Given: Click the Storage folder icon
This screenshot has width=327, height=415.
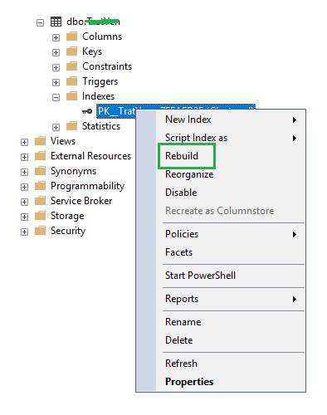Looking at the screenshot, I should click(x=40, y=216).
